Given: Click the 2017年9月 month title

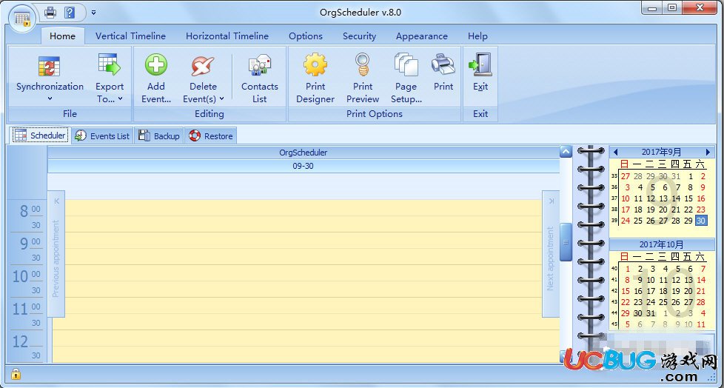Looking at the screenshot, I should [x=661, y=152].
